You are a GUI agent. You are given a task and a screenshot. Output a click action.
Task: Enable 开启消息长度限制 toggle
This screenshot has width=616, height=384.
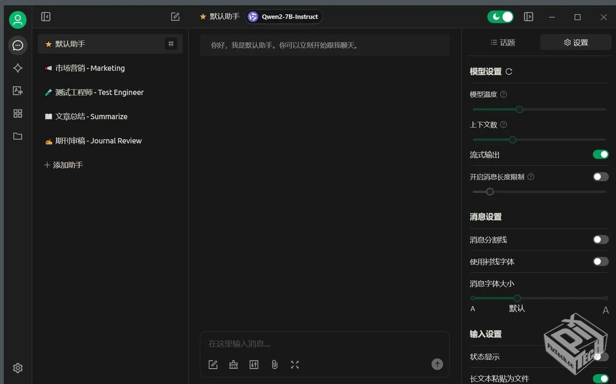[x=600, y=177]
